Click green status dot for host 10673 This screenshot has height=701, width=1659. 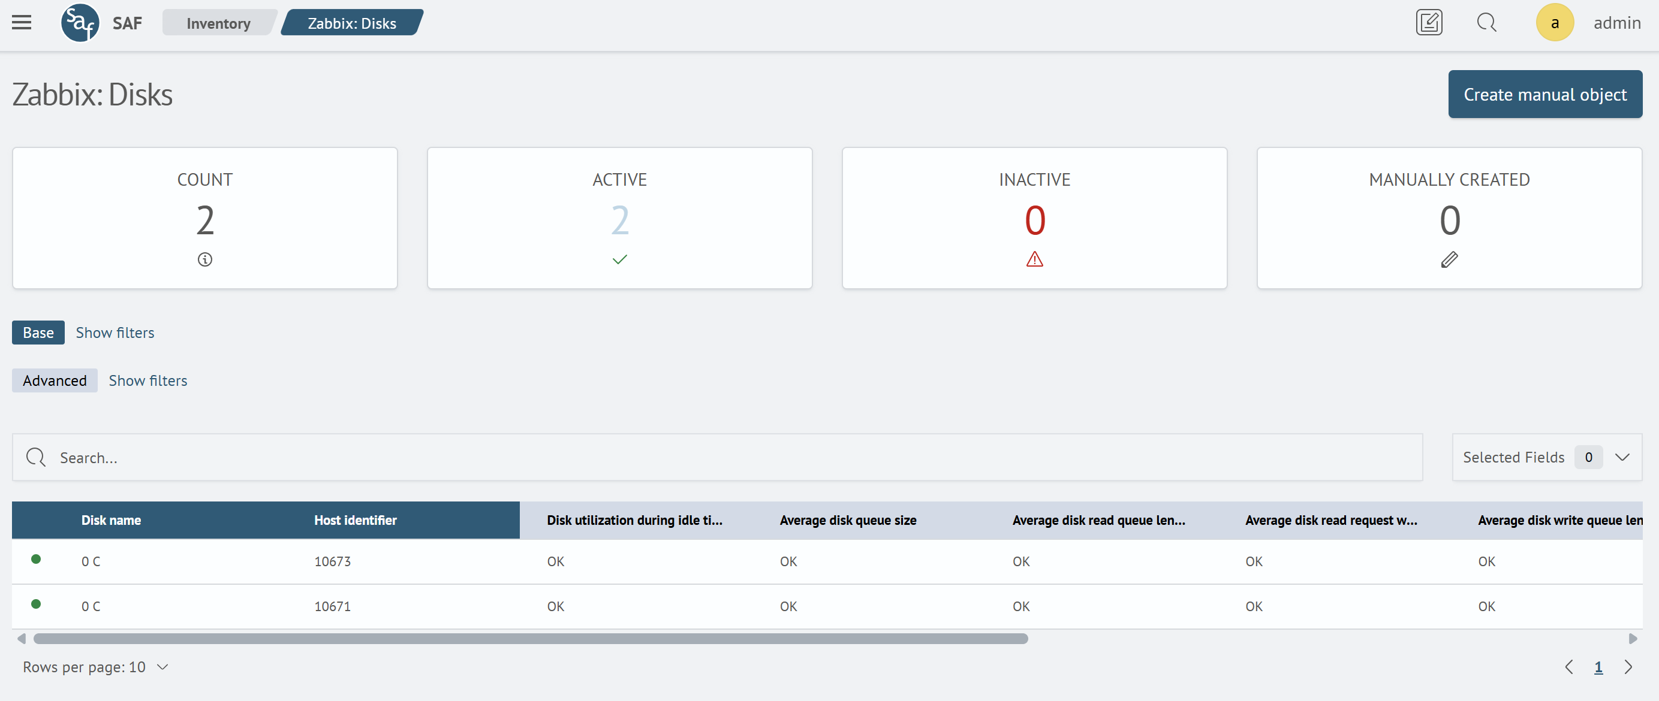tap(36, 559)
